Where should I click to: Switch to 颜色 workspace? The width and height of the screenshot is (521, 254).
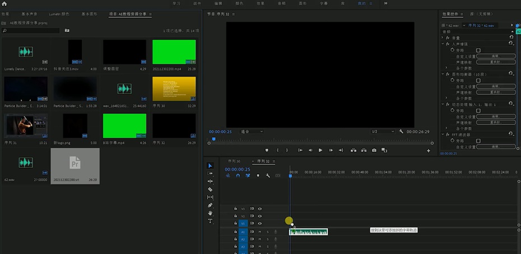pos(239,4)
